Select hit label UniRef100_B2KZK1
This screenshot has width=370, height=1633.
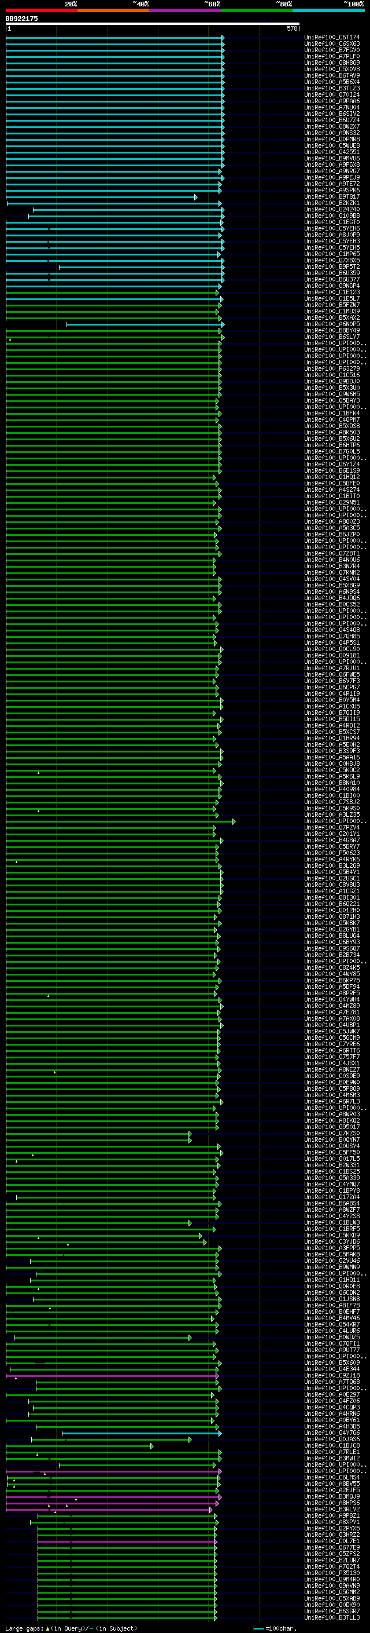pyautogui.click(x=332, y=203)
